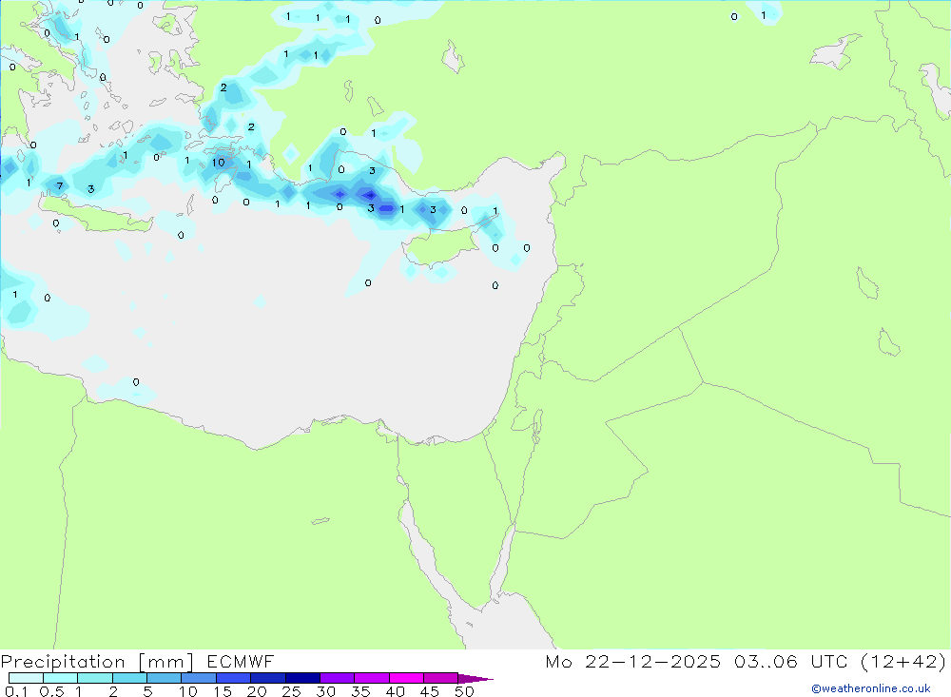The height and width of the screenshot is (697, 951).
Task: Pick the 15 to 20 mm blue swatch
Action: coord(233,678)
